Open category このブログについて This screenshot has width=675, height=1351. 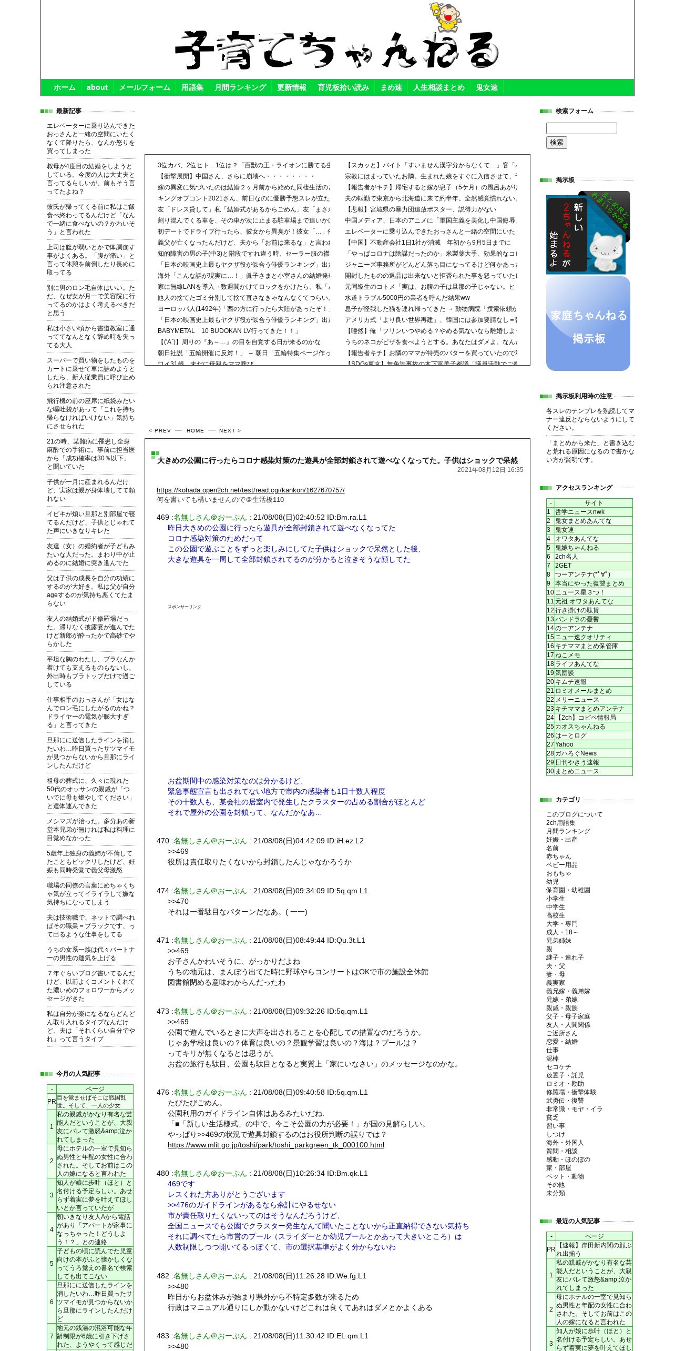(x=574, y=814)
